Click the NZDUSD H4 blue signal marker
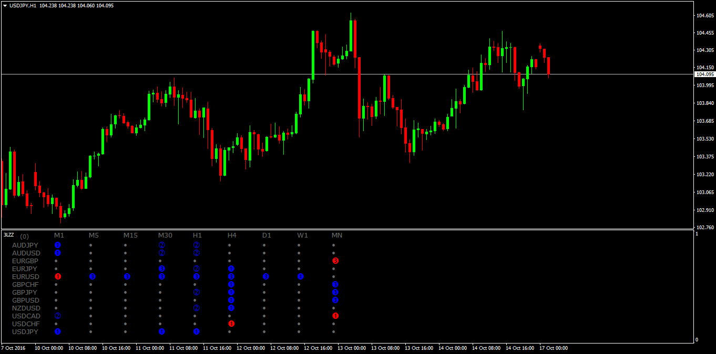This screenshot has height=354, width=716. click(231, 308)
